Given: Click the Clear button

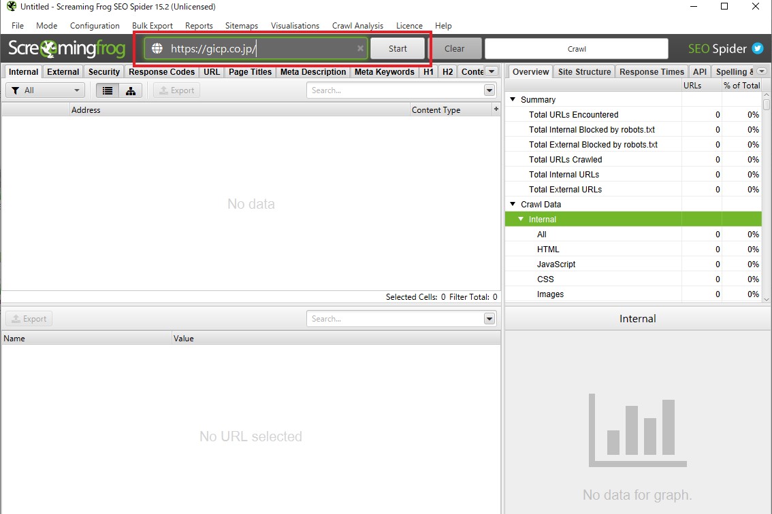Looking at the screenshot, I should (455, 48).
